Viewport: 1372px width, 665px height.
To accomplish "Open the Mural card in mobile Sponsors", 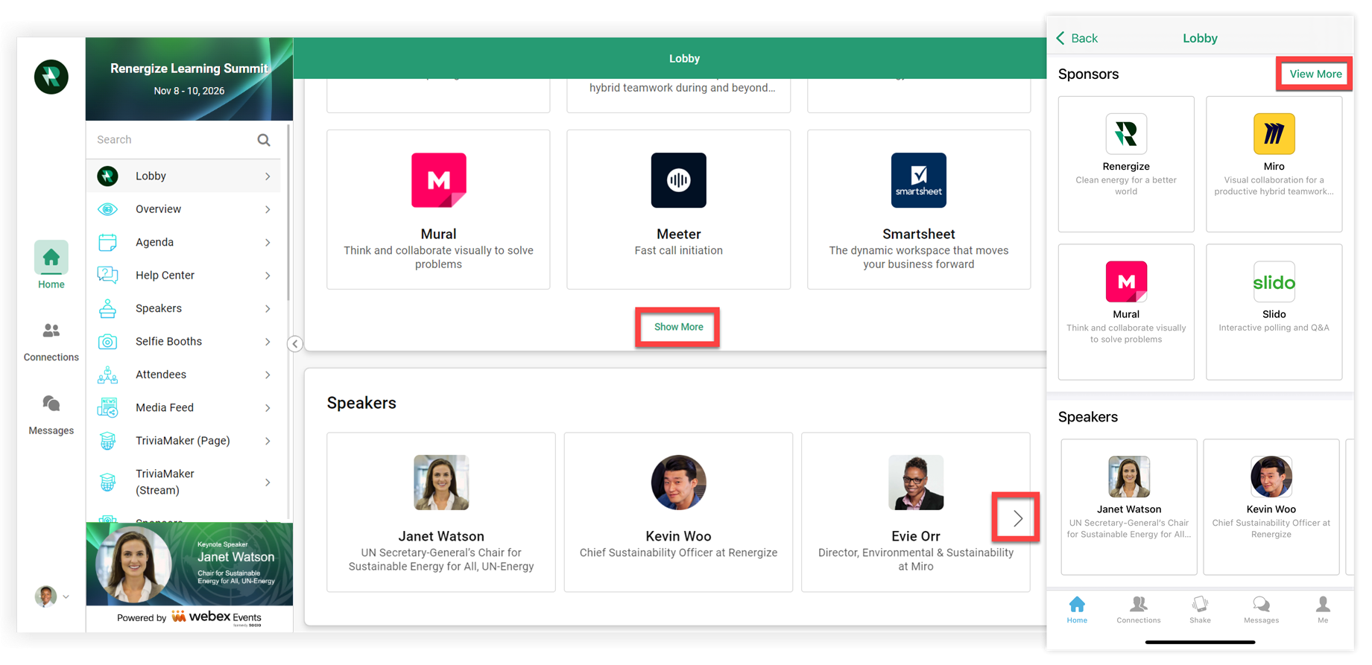I will (x=1126, y=312).
